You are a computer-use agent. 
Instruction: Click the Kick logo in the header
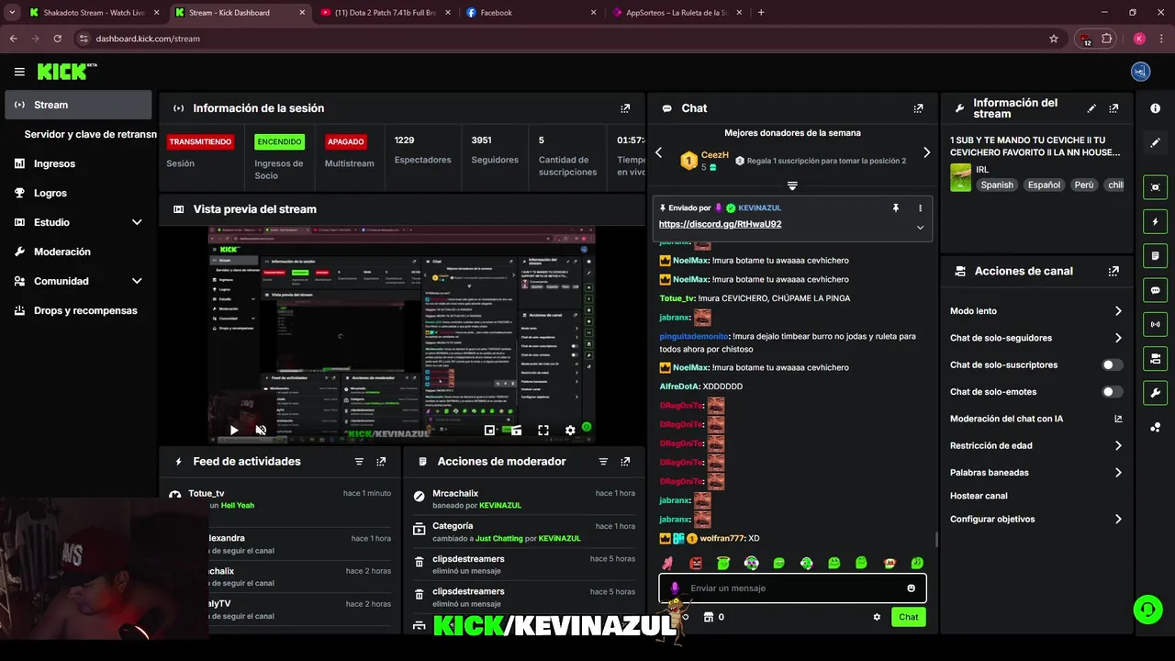[x=66, y=72]
